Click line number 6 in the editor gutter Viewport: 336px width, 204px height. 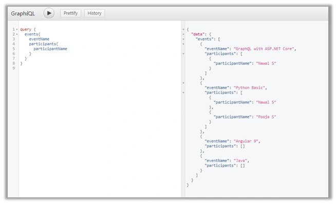14,54
